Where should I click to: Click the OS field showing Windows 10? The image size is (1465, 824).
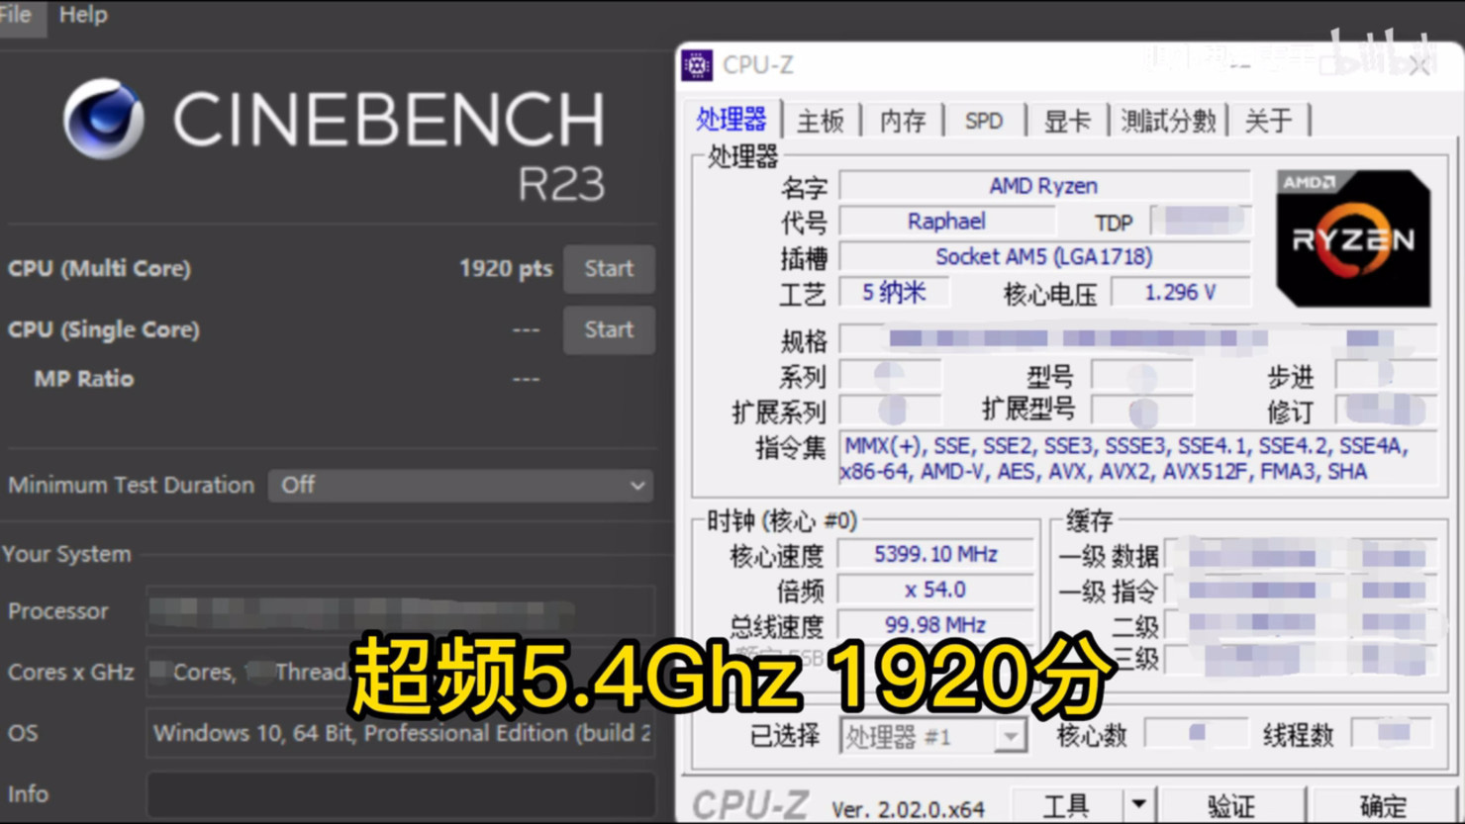(401, 733)
